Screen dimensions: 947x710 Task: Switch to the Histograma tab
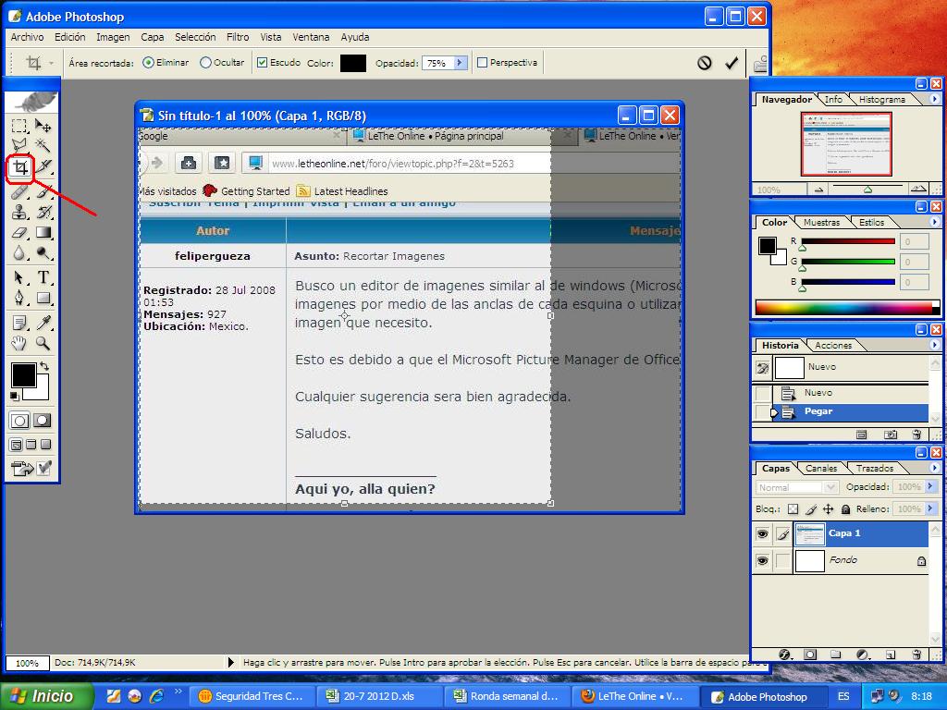click(x=881, y=99)
